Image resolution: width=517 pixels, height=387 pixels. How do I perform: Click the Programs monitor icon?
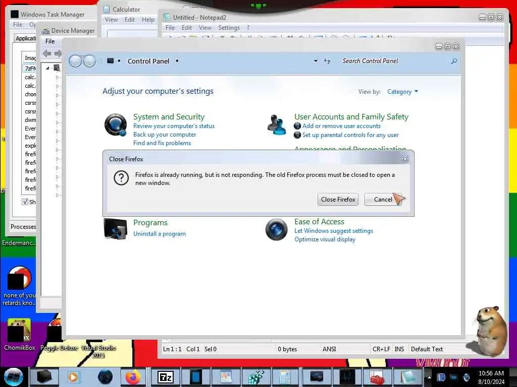tap(116, 229)
